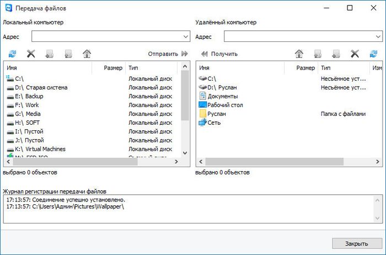Select Сеть network item in remote list

(214, 123)
